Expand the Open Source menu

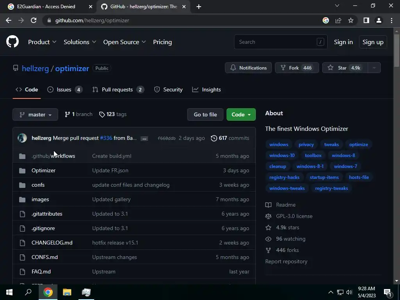pyautogui.click(x=125, y=42)
